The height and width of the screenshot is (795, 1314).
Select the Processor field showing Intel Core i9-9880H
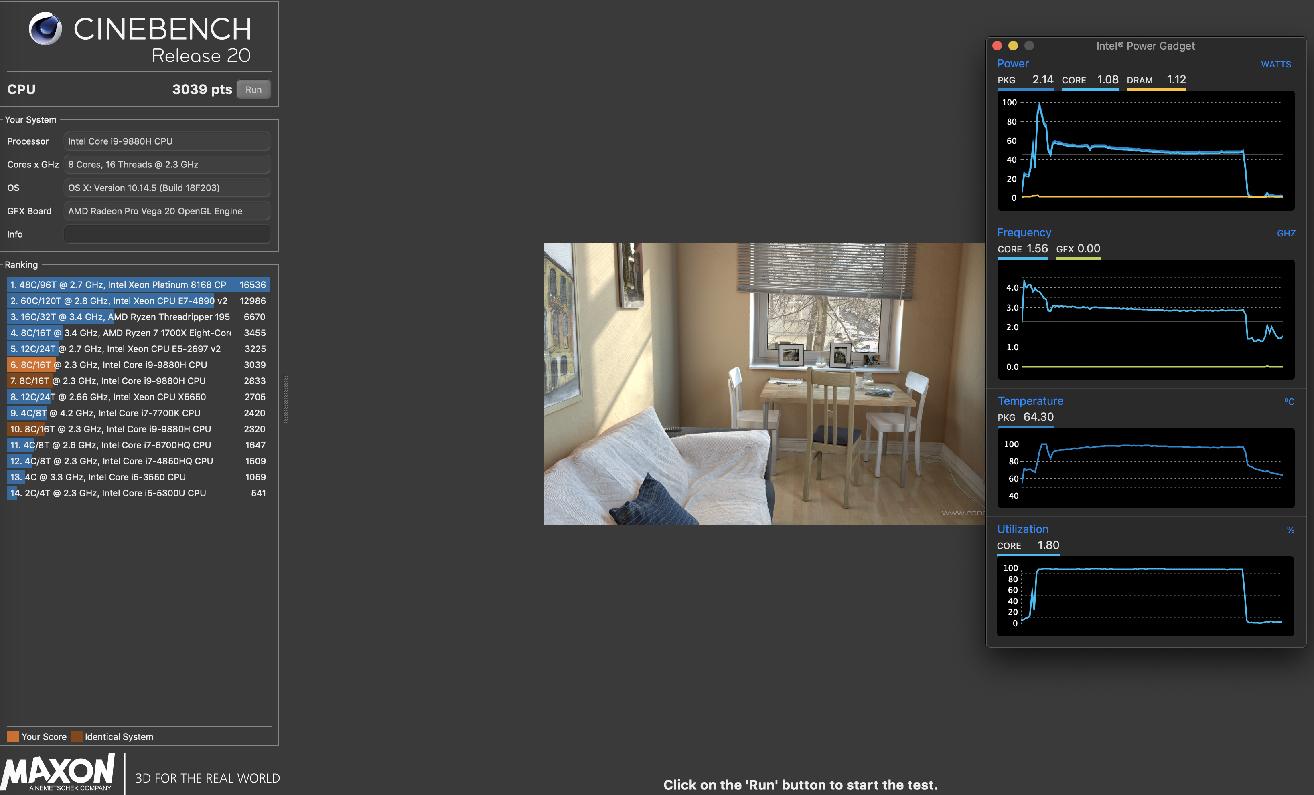[167, 141]
